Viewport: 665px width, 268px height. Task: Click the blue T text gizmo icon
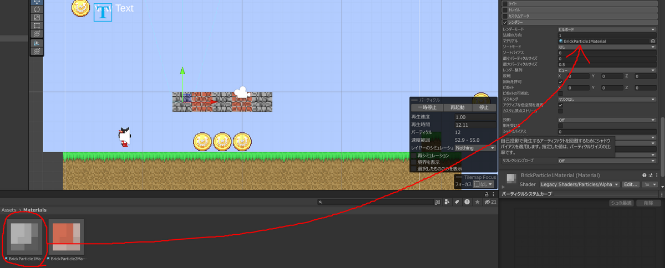pos(103,12)
